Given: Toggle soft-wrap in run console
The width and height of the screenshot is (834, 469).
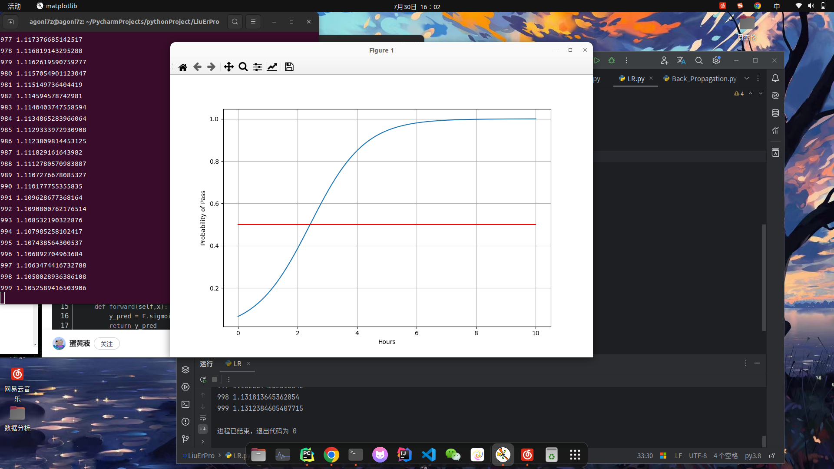Looking at the screenshot, I should click(203, 418).
